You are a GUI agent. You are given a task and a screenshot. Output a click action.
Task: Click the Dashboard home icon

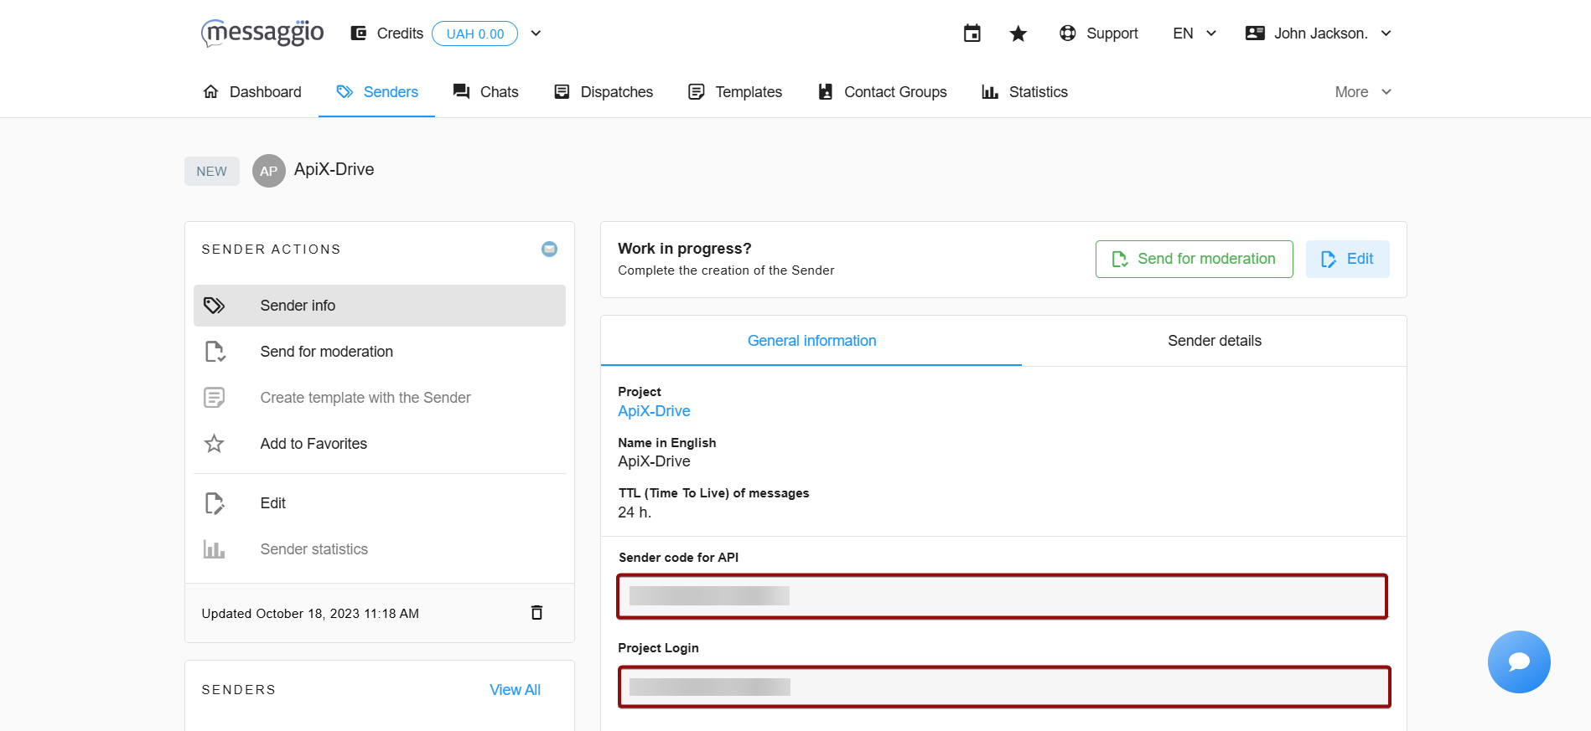(211, 91)
